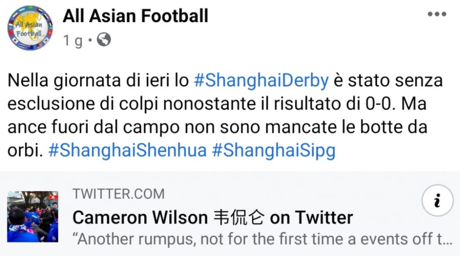Open the three-dot post options menu

[437, 14]
